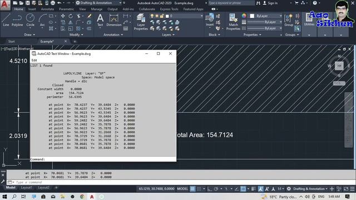This screenshot has height=200, width=356.
Task: Click the Erase tool icon
Action: point(89,16)
